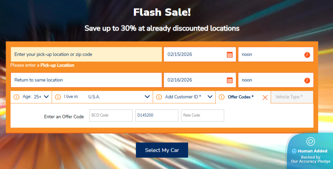333x169 pixels.
Task: Open the return date calendar icon
Action: coord(230,80)
